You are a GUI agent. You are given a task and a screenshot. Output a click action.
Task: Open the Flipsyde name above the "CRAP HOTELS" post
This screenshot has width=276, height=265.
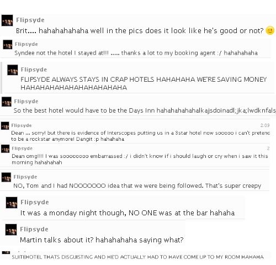pos(34,70)
